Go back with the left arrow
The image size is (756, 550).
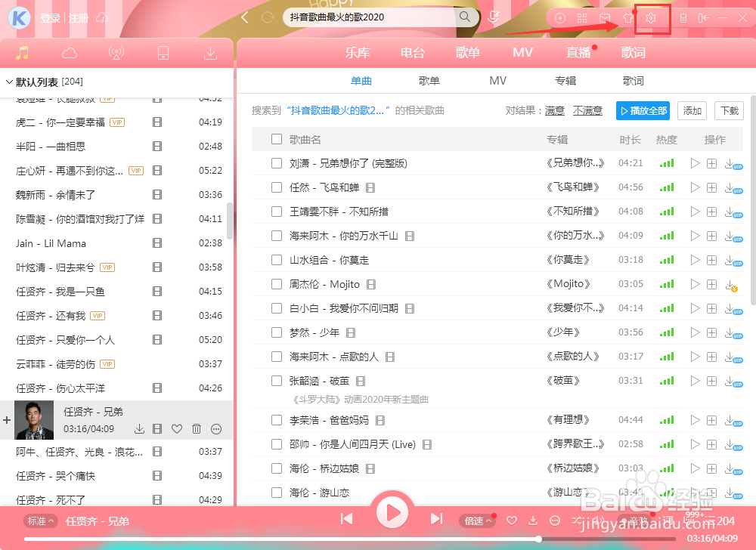(x=245, y=18)
